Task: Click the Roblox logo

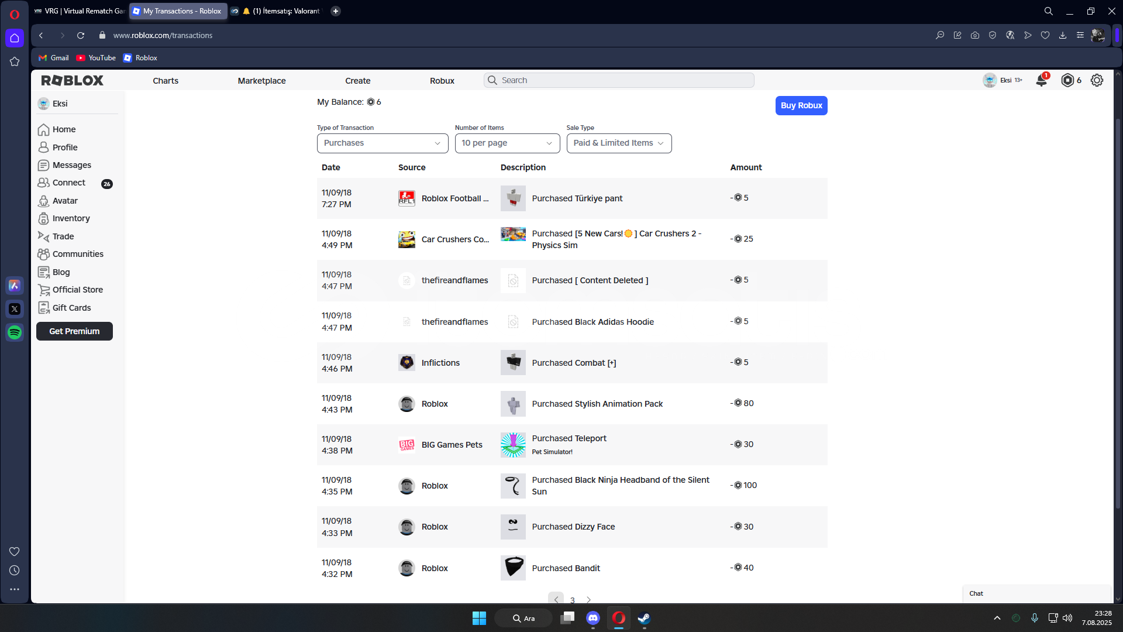Action: 73,80
